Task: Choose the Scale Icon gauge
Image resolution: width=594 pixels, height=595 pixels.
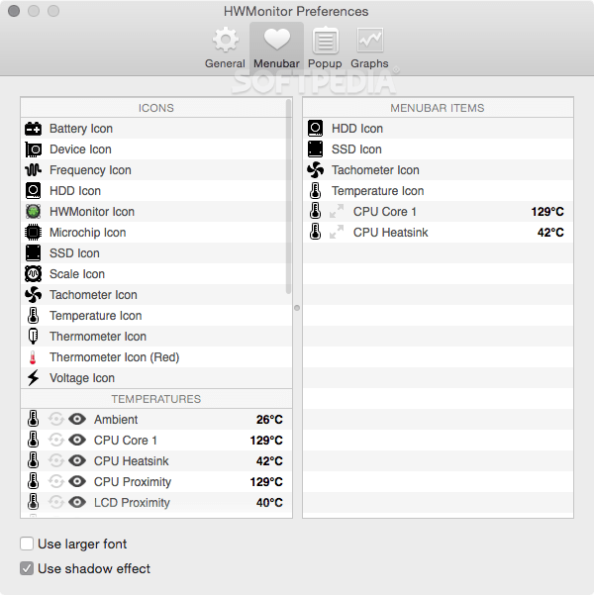Action: (33, 274)
